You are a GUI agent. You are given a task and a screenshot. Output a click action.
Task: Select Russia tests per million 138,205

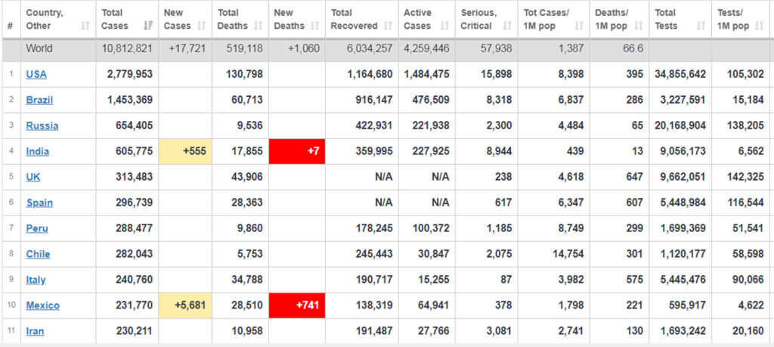coord(745,125)
